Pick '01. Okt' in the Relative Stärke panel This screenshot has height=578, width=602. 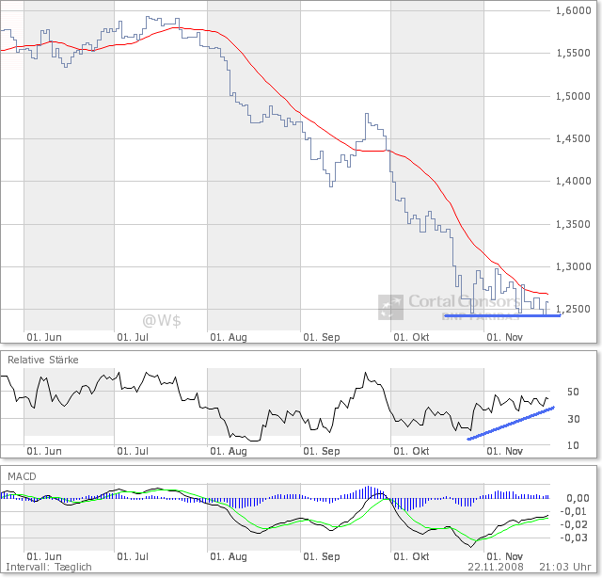(411, 451)
